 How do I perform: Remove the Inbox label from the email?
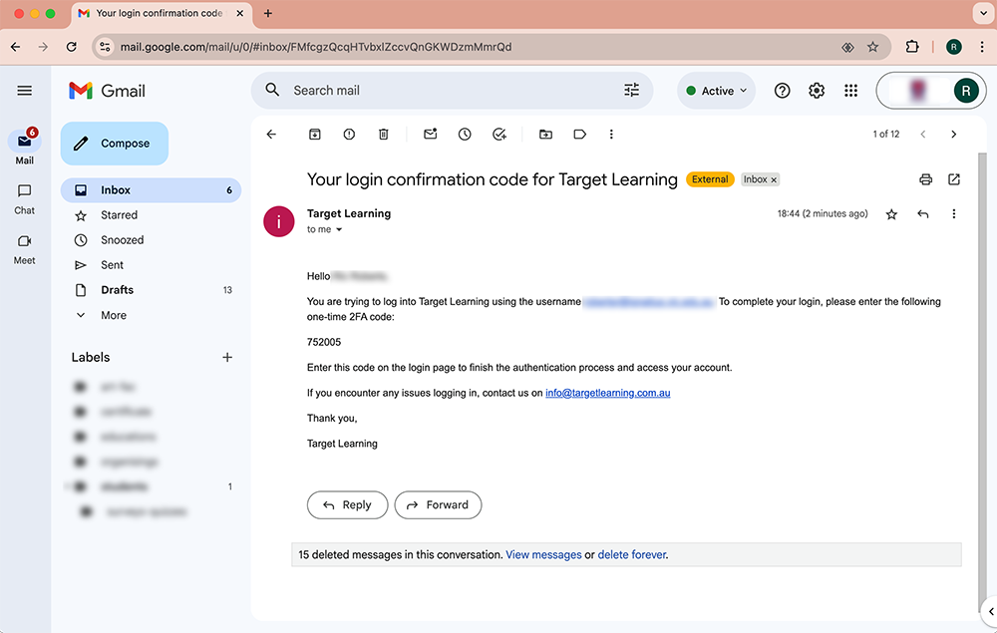pyautogui.click(x=775, y=180)
